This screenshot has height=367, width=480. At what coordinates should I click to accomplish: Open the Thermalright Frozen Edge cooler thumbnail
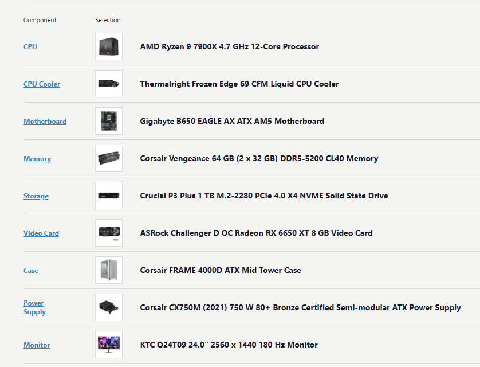tap(109, 84)
